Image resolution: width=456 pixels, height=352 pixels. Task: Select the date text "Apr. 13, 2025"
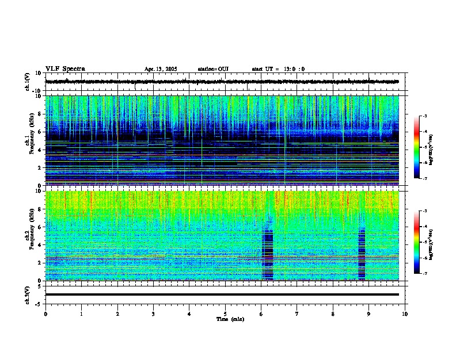[161, 69]
